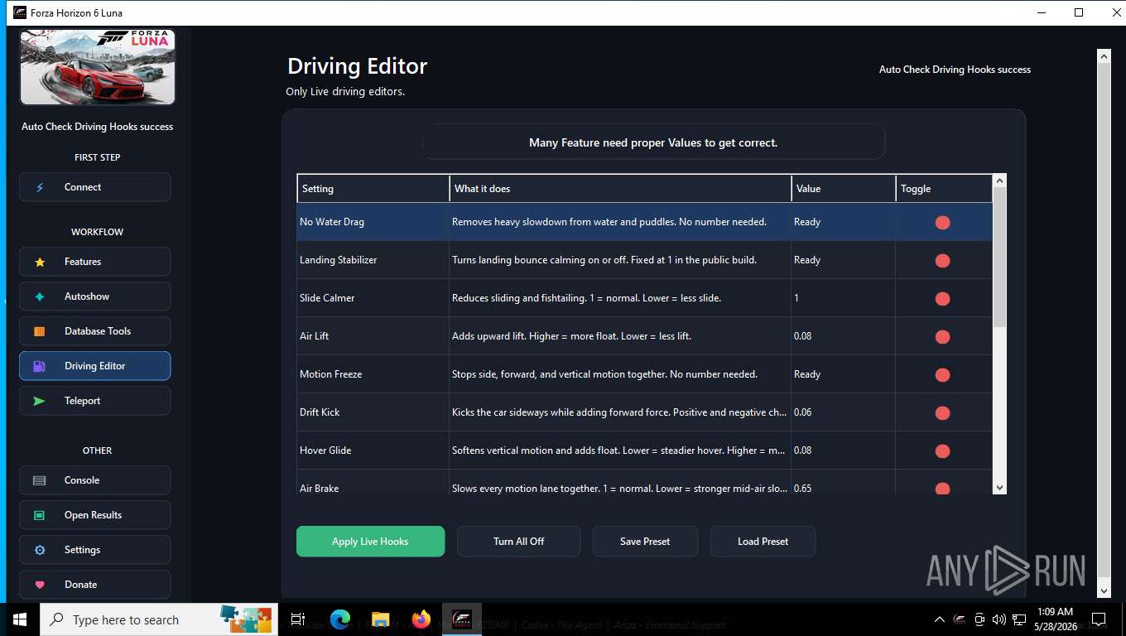Click the Donate heart icon
This screenshot has height=636, width=1126.
coord(40,585)
